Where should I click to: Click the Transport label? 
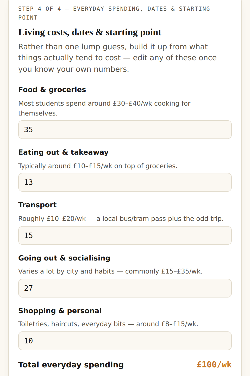[x=37, y=205]
